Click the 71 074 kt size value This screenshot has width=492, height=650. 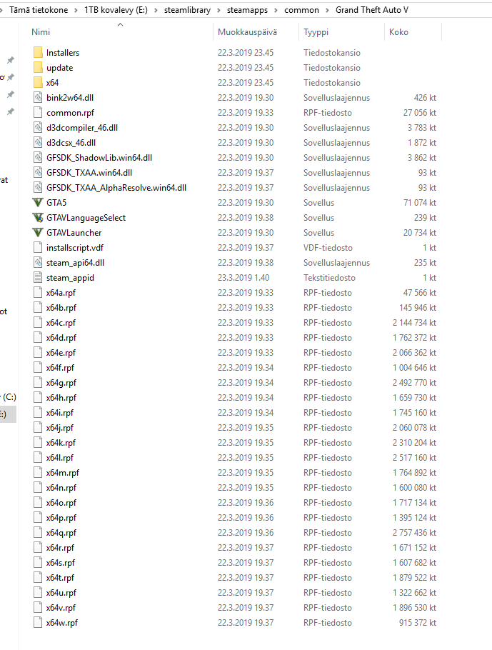420,203
